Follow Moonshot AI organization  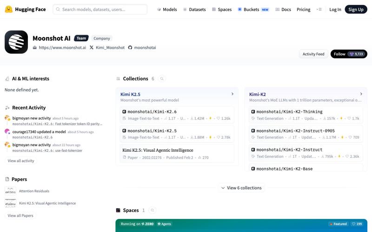348,54
